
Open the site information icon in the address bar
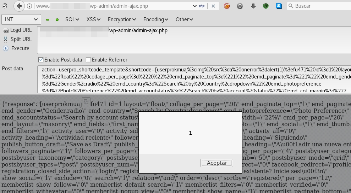click(29, 6)
